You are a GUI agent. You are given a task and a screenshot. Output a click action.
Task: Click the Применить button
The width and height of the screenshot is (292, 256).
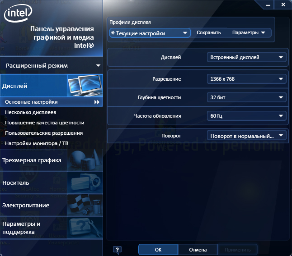238,250
